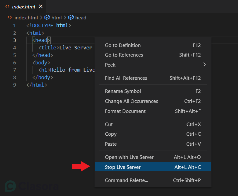Image resolution: width=238 pixels, height=196 pixels.
Task: Click the <title> tag on line 4
Action: (49, 48)
